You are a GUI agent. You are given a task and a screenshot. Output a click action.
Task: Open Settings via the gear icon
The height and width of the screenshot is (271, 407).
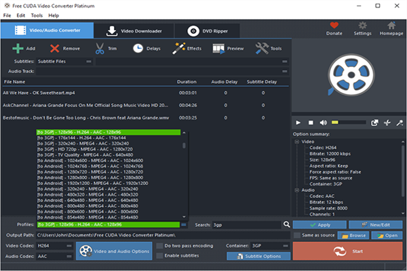click(x=363, y=26)
